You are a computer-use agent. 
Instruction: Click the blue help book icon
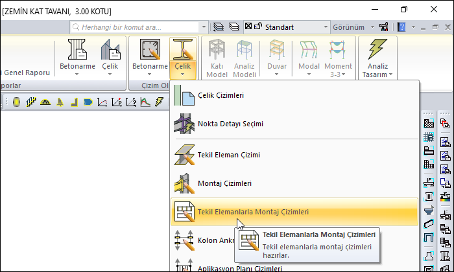tap(401, 27)
